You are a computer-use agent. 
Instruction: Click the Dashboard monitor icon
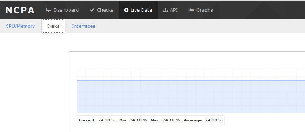coord(49,10)
